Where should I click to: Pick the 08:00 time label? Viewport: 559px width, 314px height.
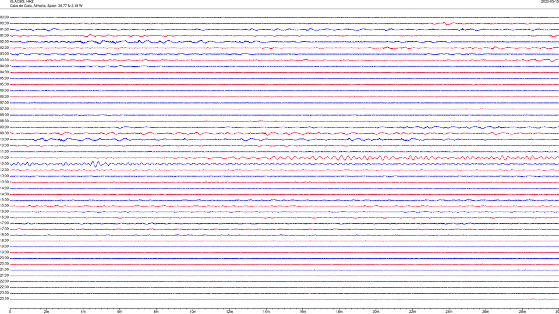[x=4, y=115]
